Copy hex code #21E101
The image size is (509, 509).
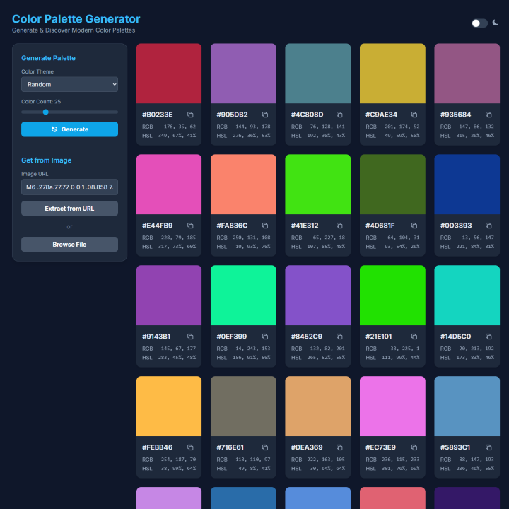coord(414,337)
